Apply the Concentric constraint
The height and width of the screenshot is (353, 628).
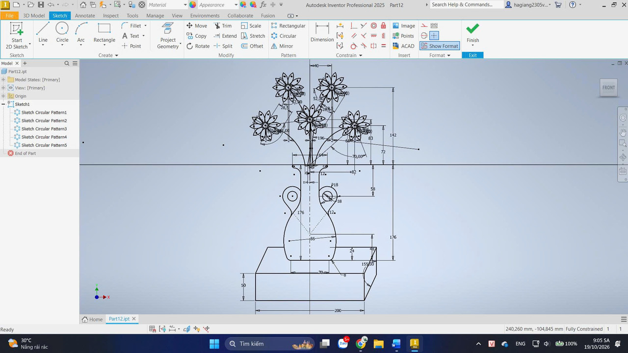tap(373, 26)
